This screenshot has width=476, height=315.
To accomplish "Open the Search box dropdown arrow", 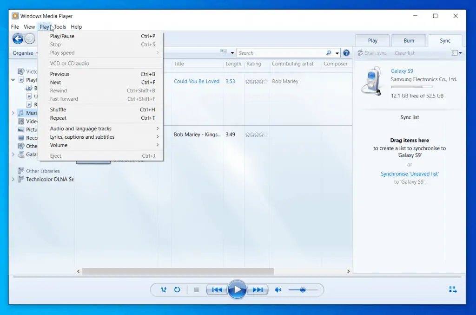I will 337,52.
